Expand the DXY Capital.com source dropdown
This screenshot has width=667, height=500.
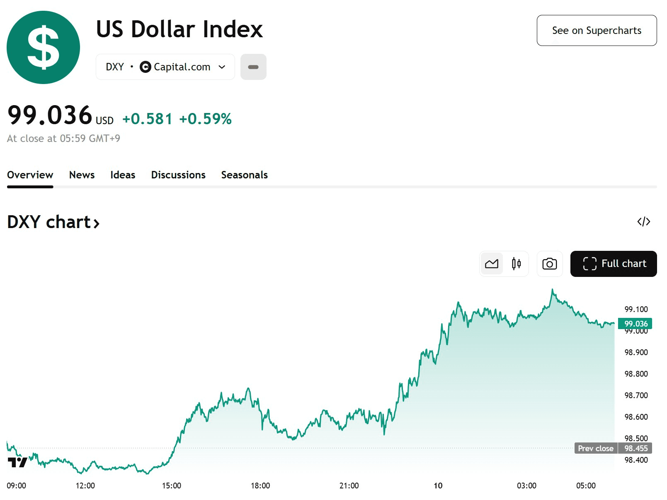[x=222, y=67]
